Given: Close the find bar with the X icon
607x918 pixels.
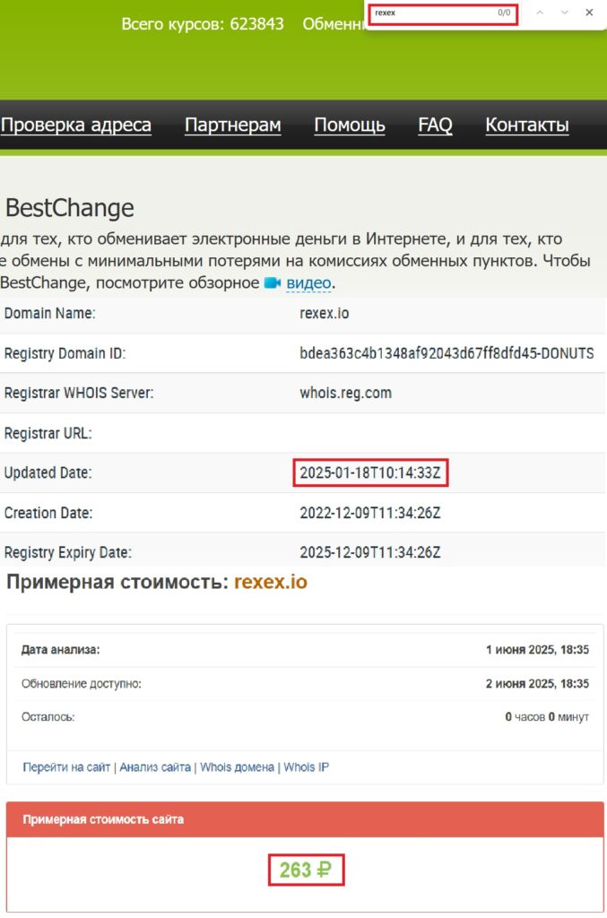Looking at the screenshot, I should [x=589, y=13].
